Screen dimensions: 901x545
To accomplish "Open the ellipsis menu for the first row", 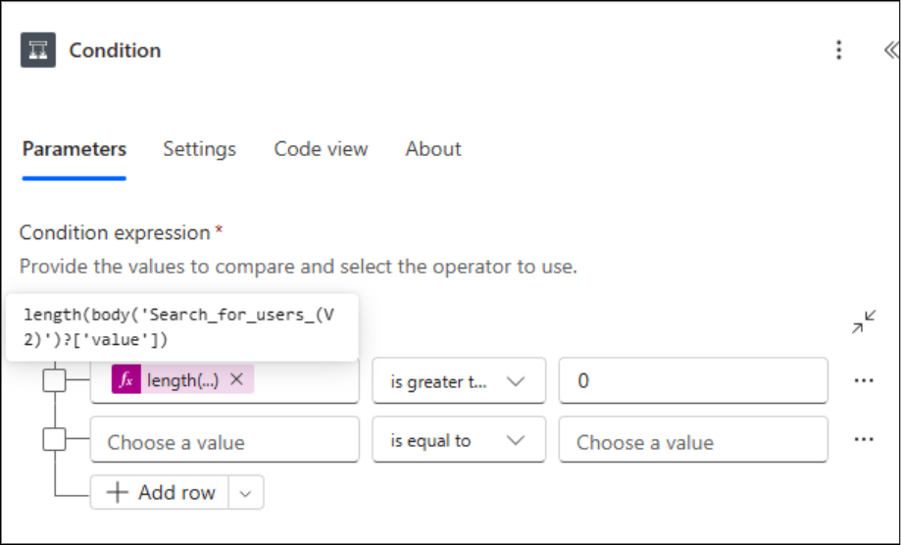I will (x=864, y=380).
